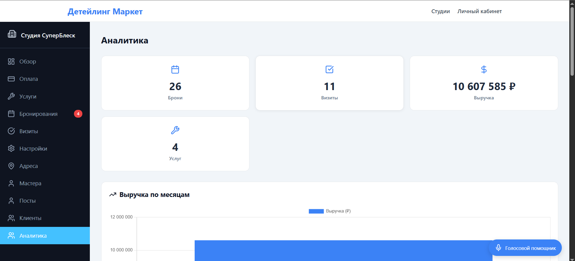Click the 26 Брони value

[x=175, y=87]
